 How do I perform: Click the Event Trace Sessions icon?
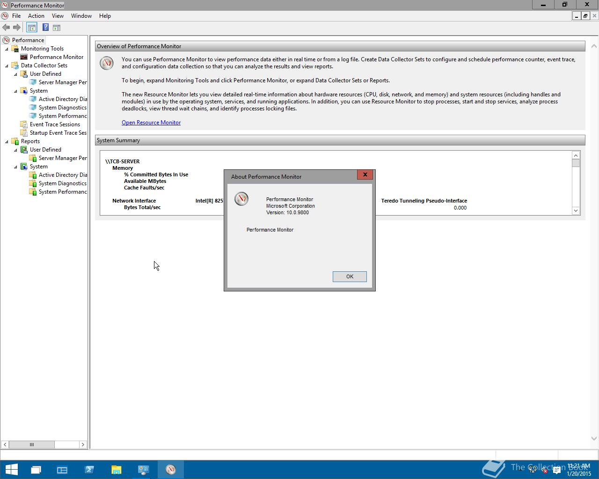coord(24,124)
